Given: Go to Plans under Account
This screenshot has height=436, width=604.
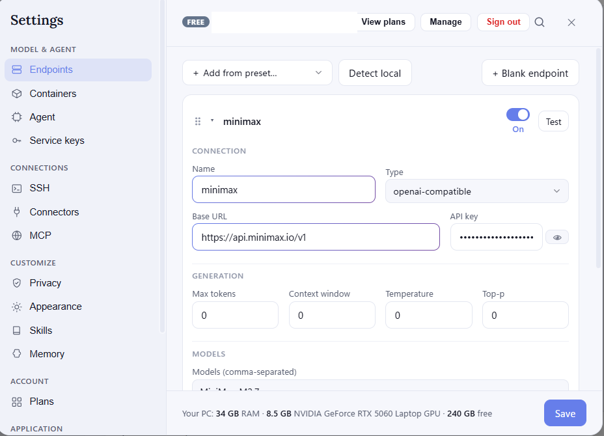Looking at the screenshot, I should click(78, 402).
